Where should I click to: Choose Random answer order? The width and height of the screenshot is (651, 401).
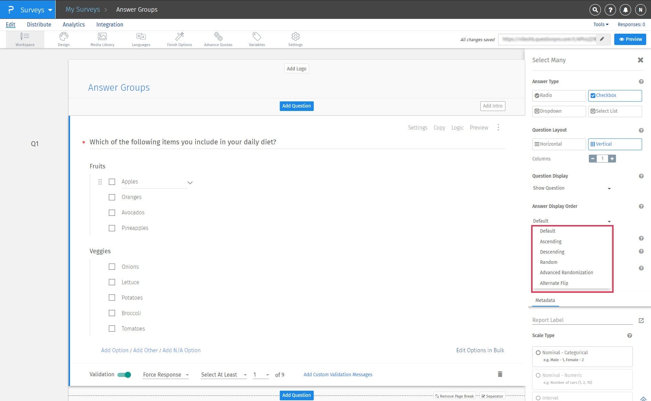click(549, 262)
